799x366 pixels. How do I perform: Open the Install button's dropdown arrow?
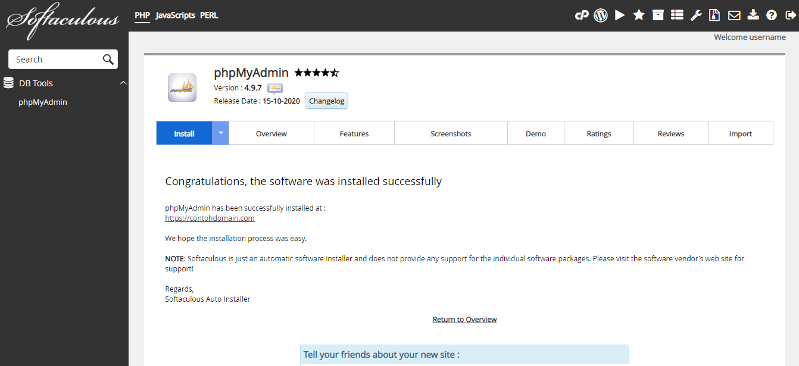220,133
